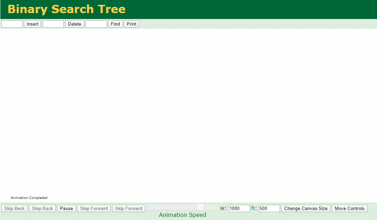Focus the insert value input field

click(12, 24)
